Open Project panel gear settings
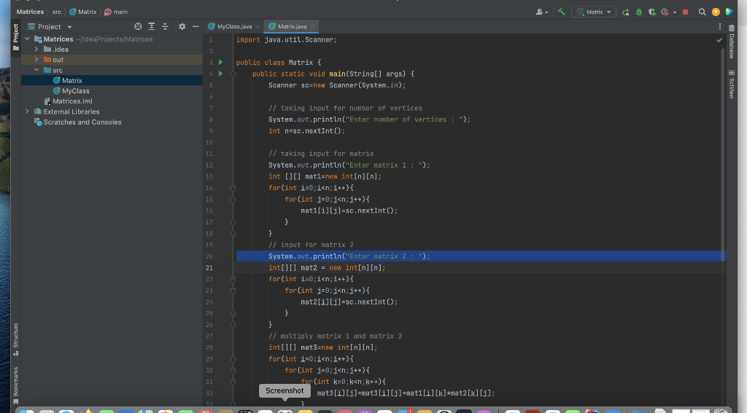The width and height of the screenshot is (747, 413). (182, 26)
